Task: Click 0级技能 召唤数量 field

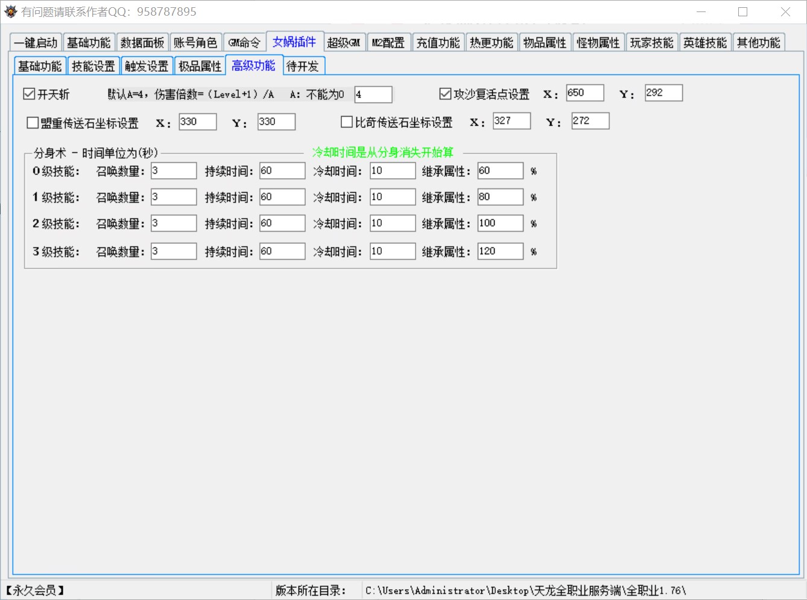Action: pos(174,171)
